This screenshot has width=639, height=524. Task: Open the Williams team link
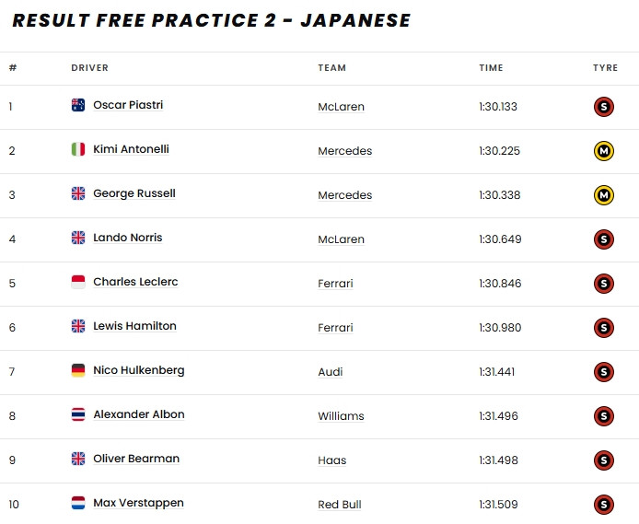(341, 416)
